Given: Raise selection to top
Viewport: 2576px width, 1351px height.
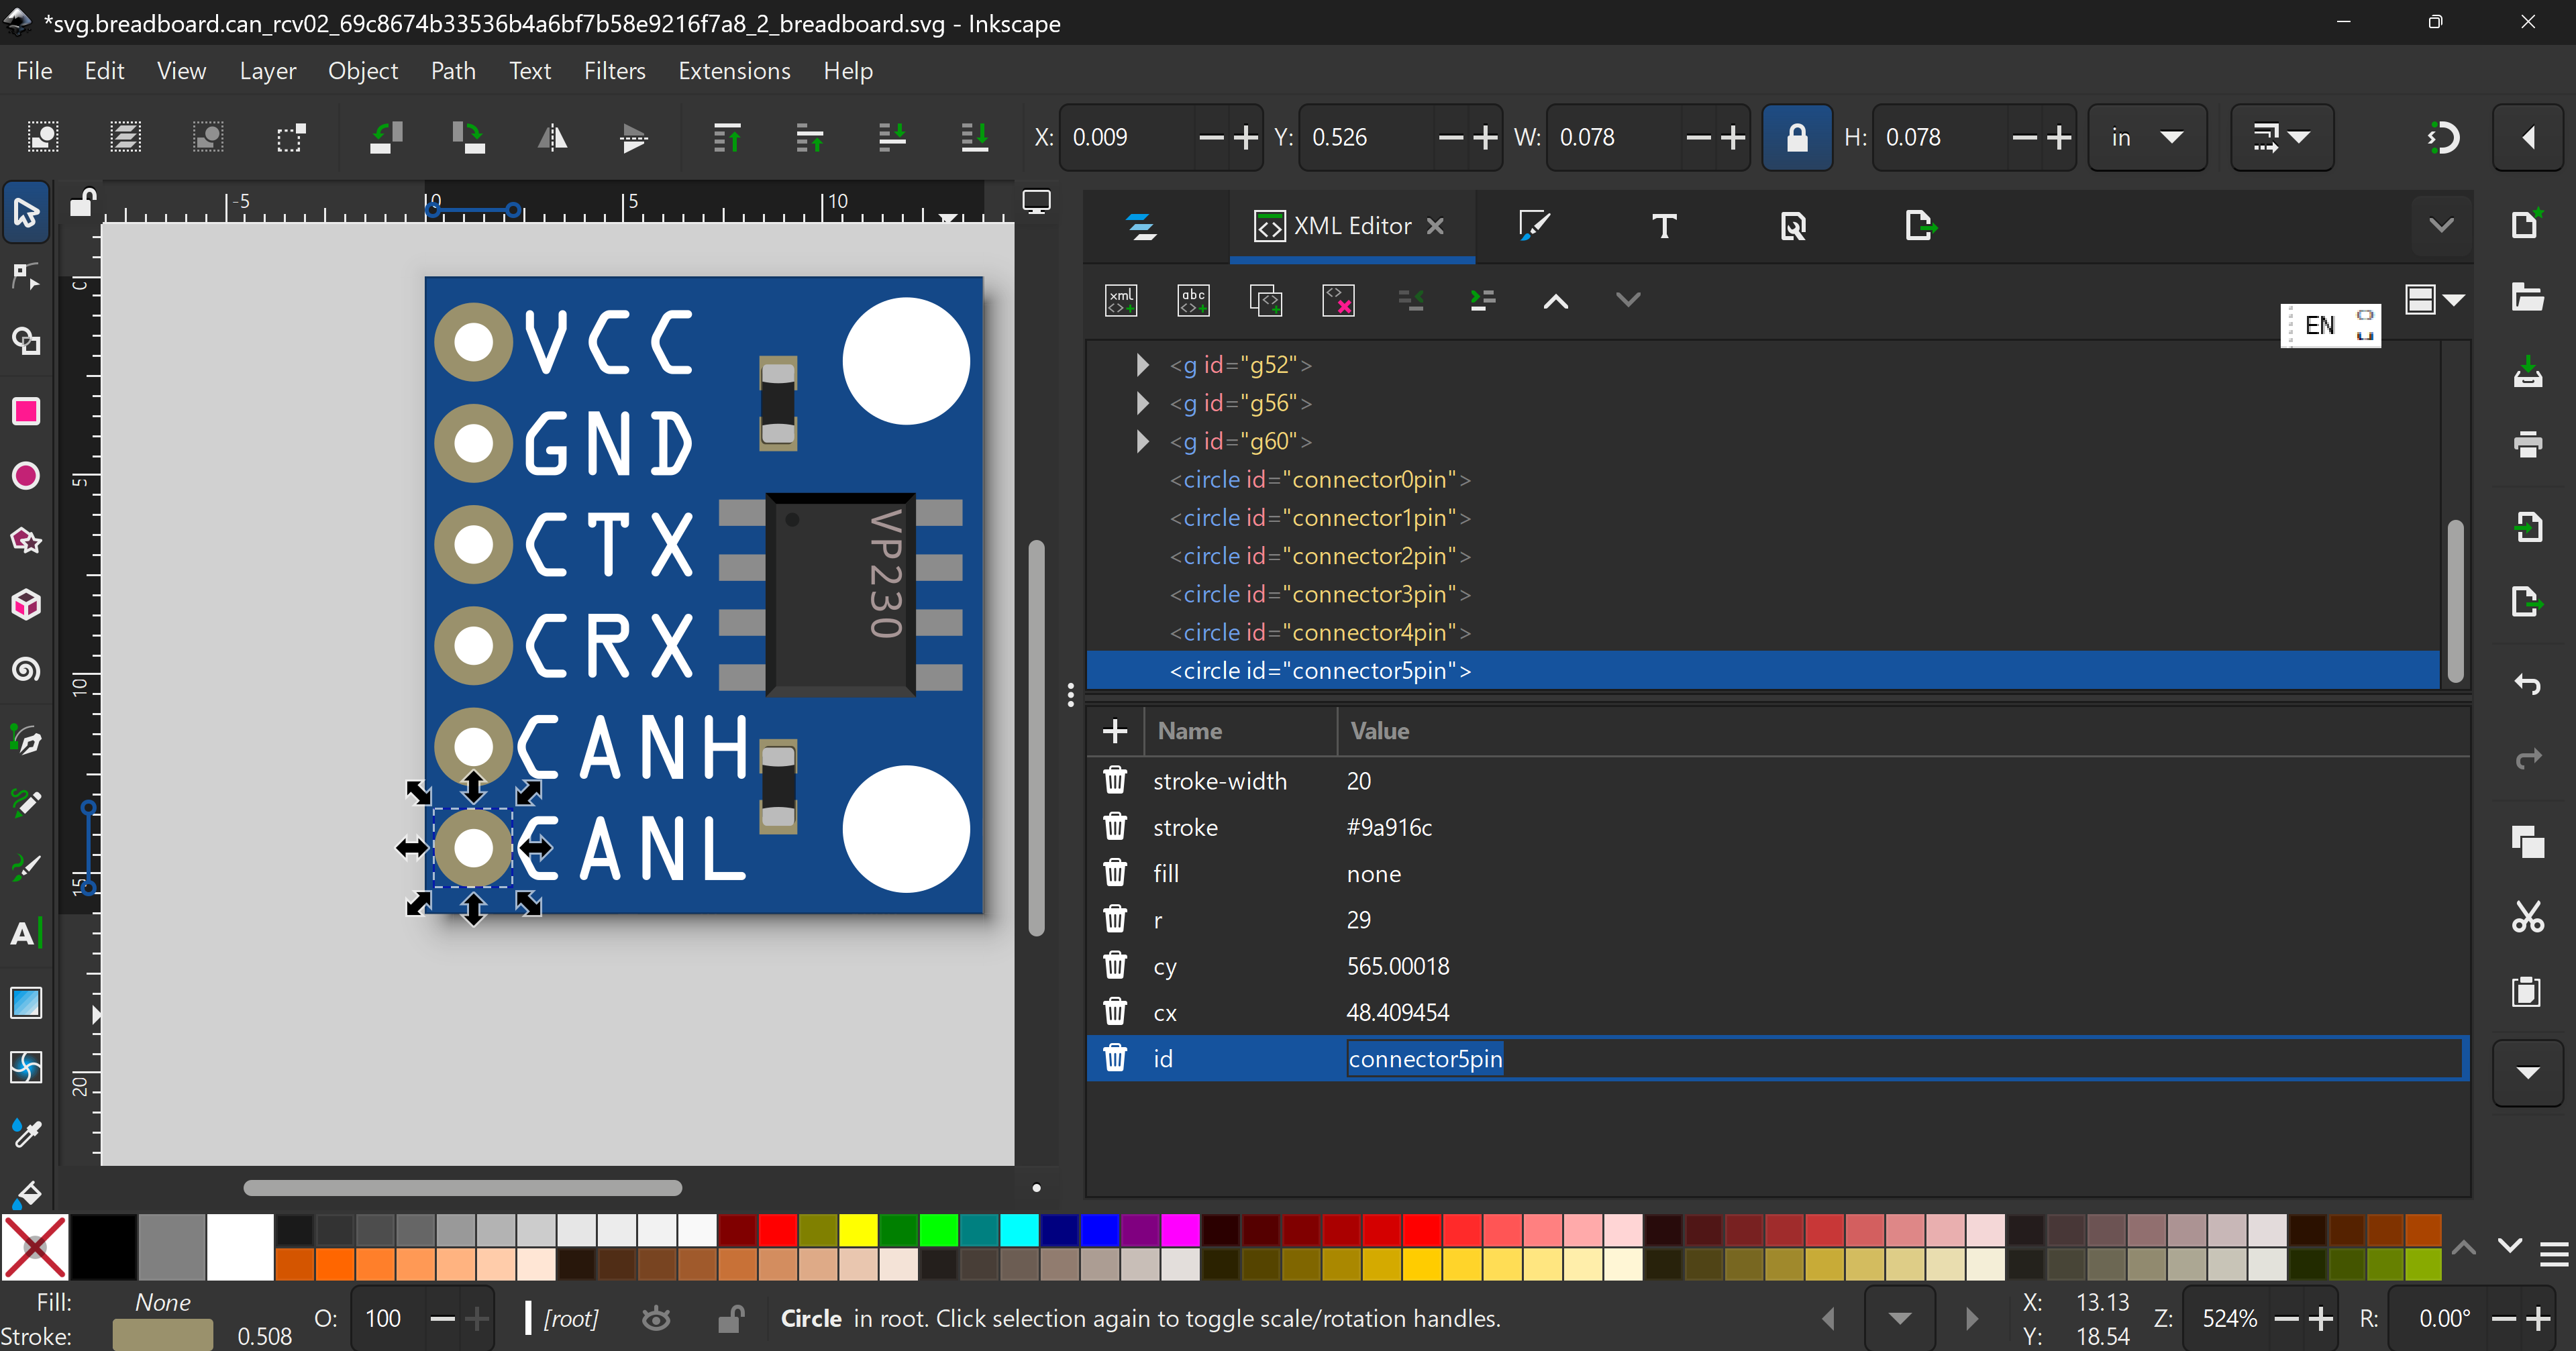Looking at the screenshot, I should (727, 137).
